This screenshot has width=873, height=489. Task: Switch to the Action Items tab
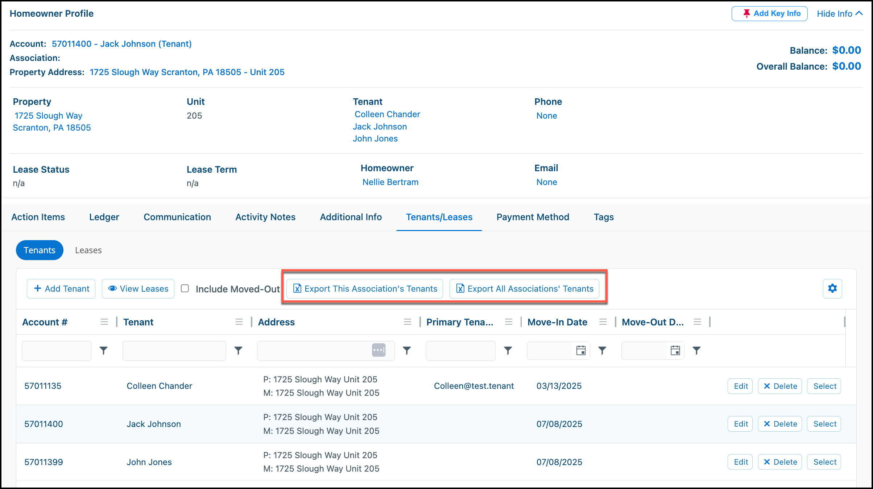(38, 217)
